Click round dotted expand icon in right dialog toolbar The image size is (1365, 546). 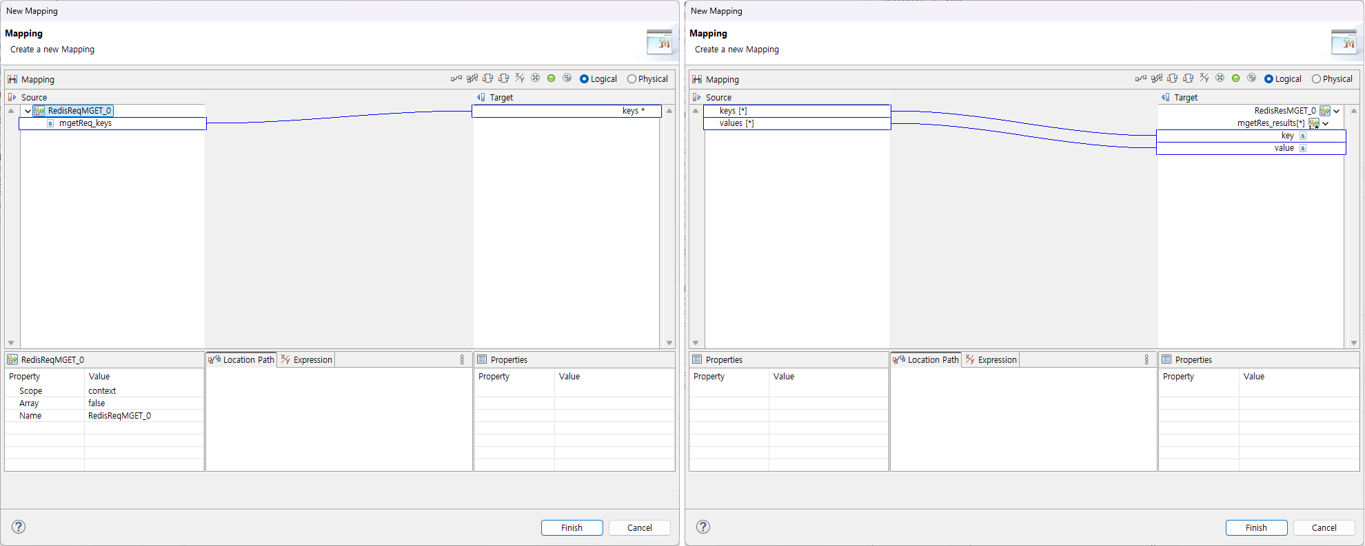[1252, 78]
